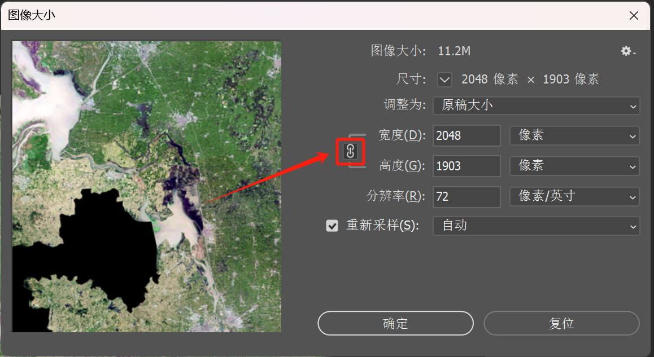Click the 宽度(D) label
The height and width of the screenshot is (357, 654).
402,135
